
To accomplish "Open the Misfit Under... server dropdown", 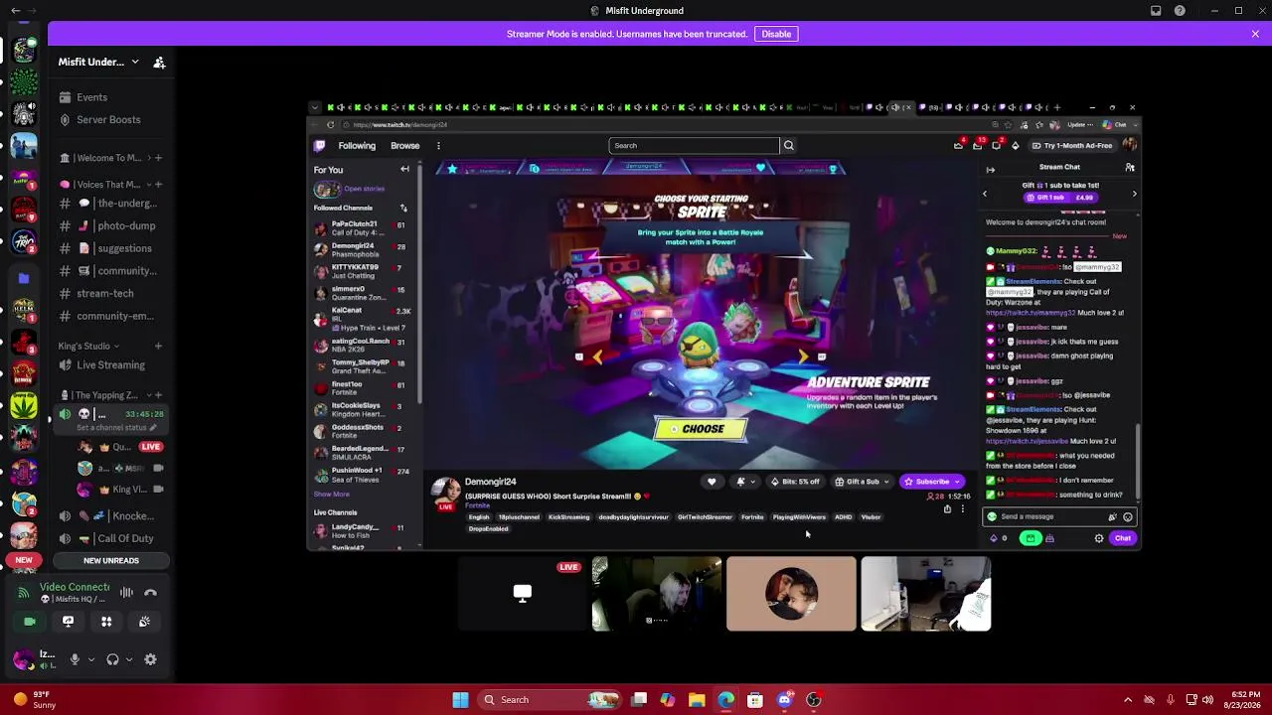I will pos(98,63).
